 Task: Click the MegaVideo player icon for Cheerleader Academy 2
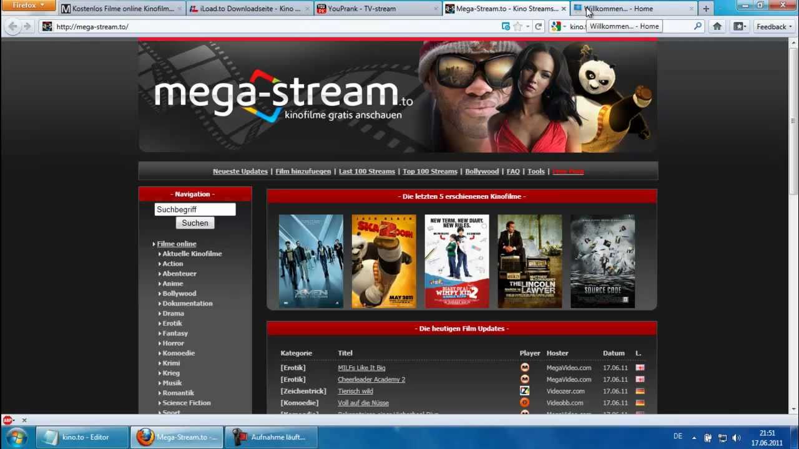524,379
